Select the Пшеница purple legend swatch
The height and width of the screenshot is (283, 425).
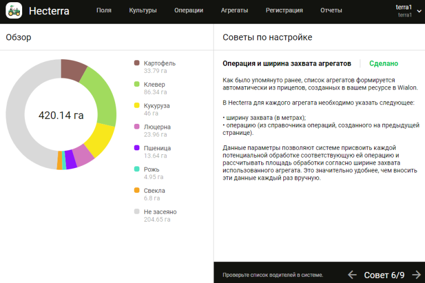coord(137,148)
